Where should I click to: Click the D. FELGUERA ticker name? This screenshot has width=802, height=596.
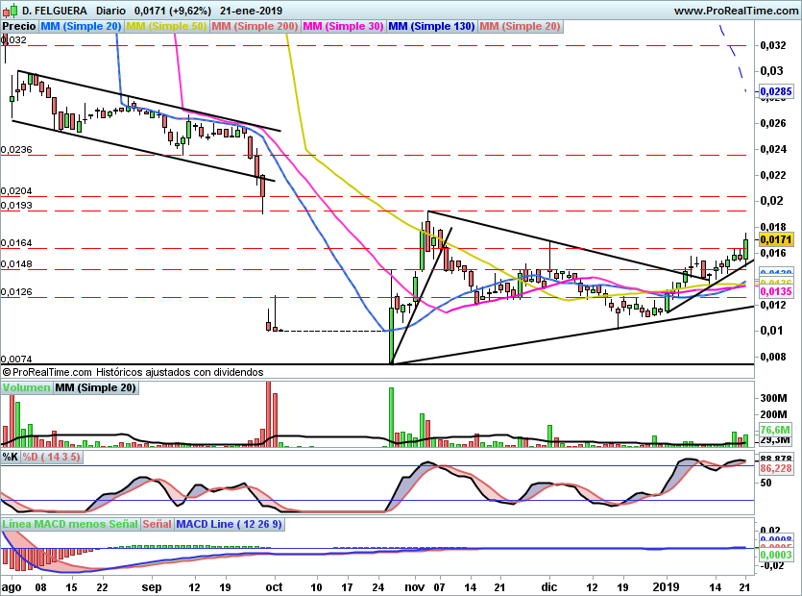(54, 10)
